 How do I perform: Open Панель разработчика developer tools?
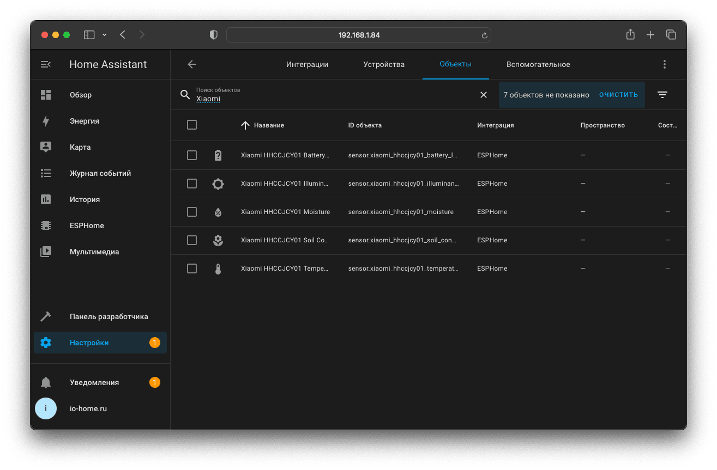[x=109, y=316]
